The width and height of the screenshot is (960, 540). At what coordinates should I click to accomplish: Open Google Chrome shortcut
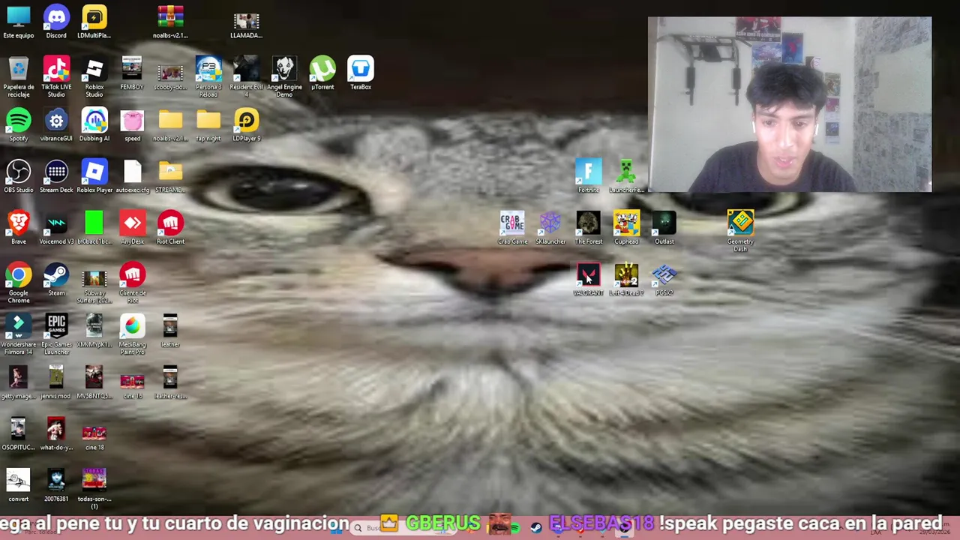(19, 283)
